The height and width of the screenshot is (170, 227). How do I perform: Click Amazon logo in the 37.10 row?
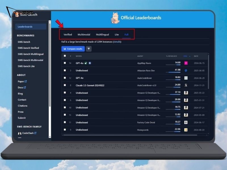186,93
